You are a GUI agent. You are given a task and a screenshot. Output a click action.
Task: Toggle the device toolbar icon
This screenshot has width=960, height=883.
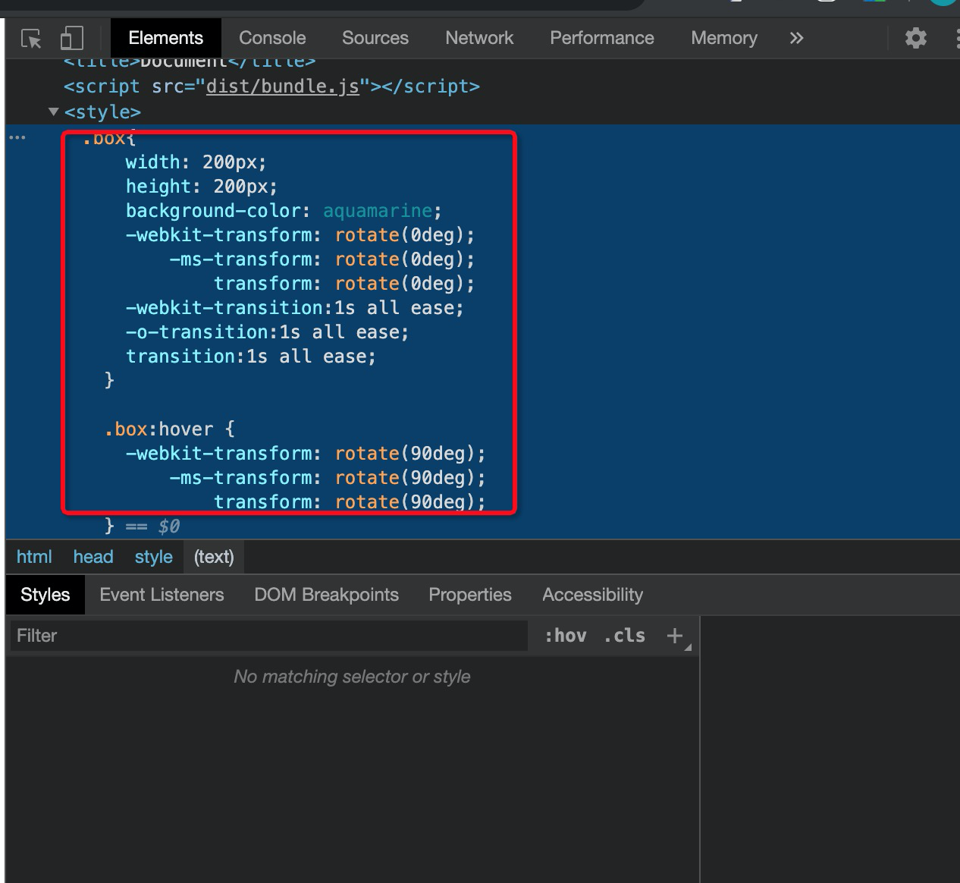(71, 38)
